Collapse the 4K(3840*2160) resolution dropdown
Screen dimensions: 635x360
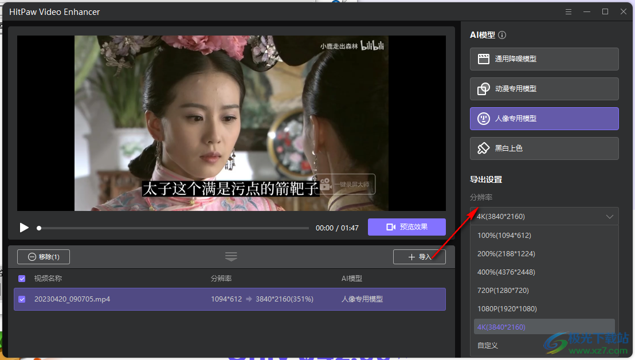544,217
